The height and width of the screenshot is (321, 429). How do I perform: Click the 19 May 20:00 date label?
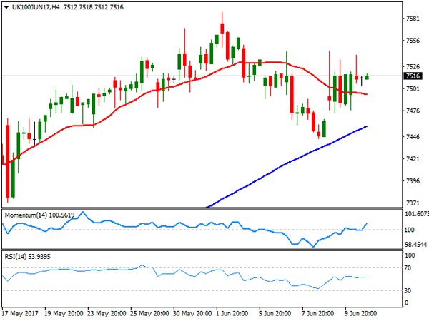(64, 313)
